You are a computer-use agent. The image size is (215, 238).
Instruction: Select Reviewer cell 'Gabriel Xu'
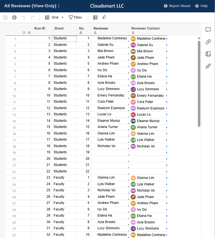point(110,45)
